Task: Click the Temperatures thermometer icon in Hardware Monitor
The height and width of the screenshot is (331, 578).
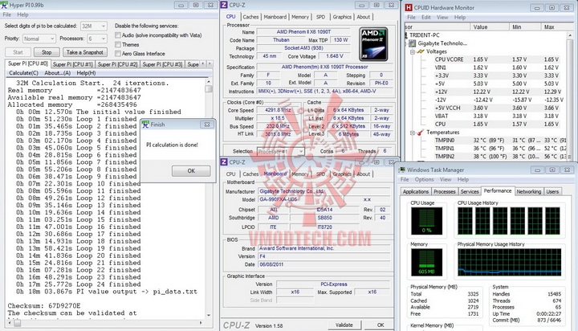Action: tap(420, 132)
